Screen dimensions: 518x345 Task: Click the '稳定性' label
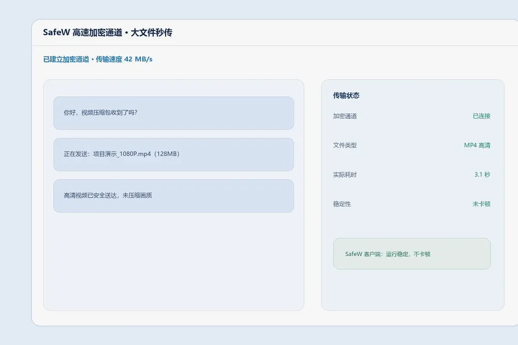pos(342,204)
